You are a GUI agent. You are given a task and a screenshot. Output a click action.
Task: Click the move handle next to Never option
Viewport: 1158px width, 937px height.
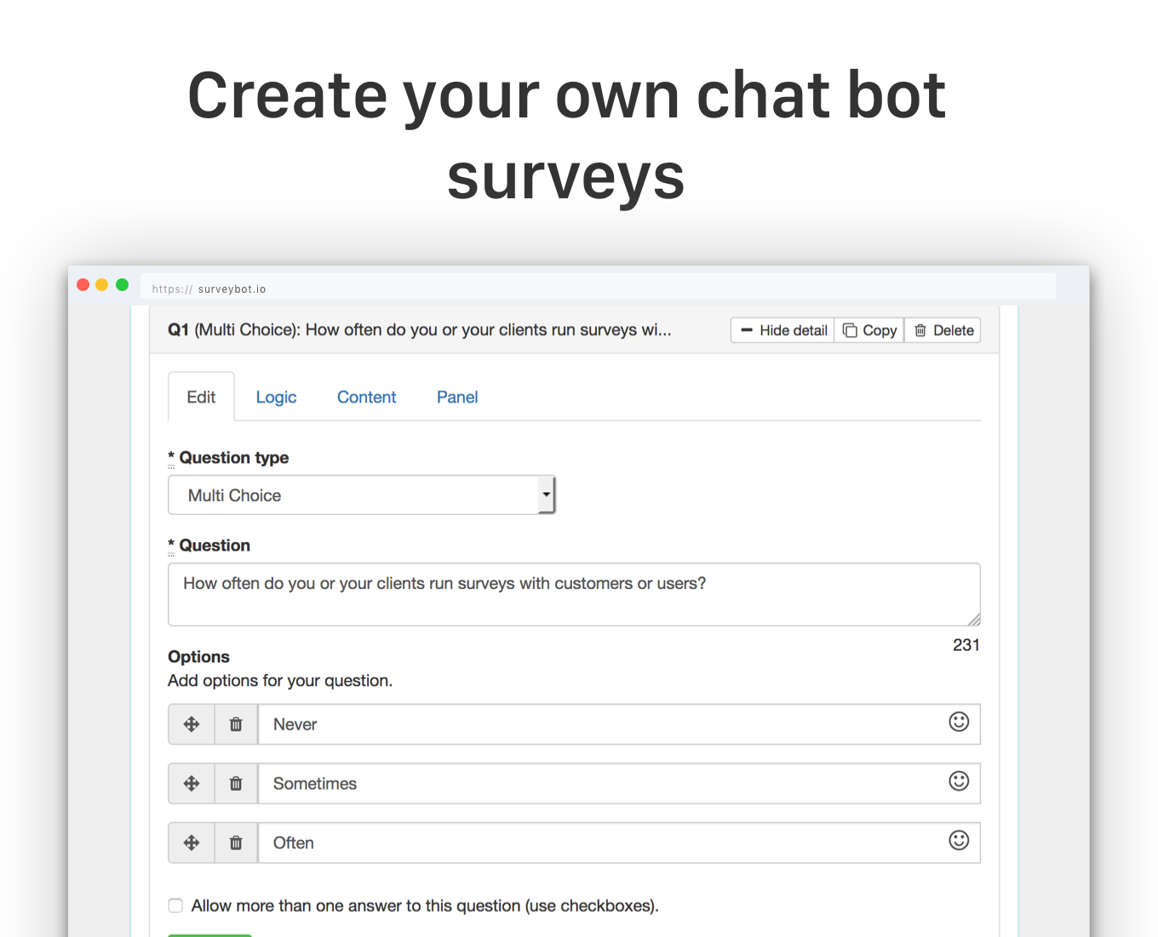coord(191,724)
